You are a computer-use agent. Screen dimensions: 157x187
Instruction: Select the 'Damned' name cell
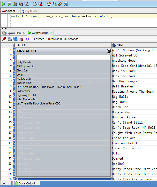click(134, 159)
